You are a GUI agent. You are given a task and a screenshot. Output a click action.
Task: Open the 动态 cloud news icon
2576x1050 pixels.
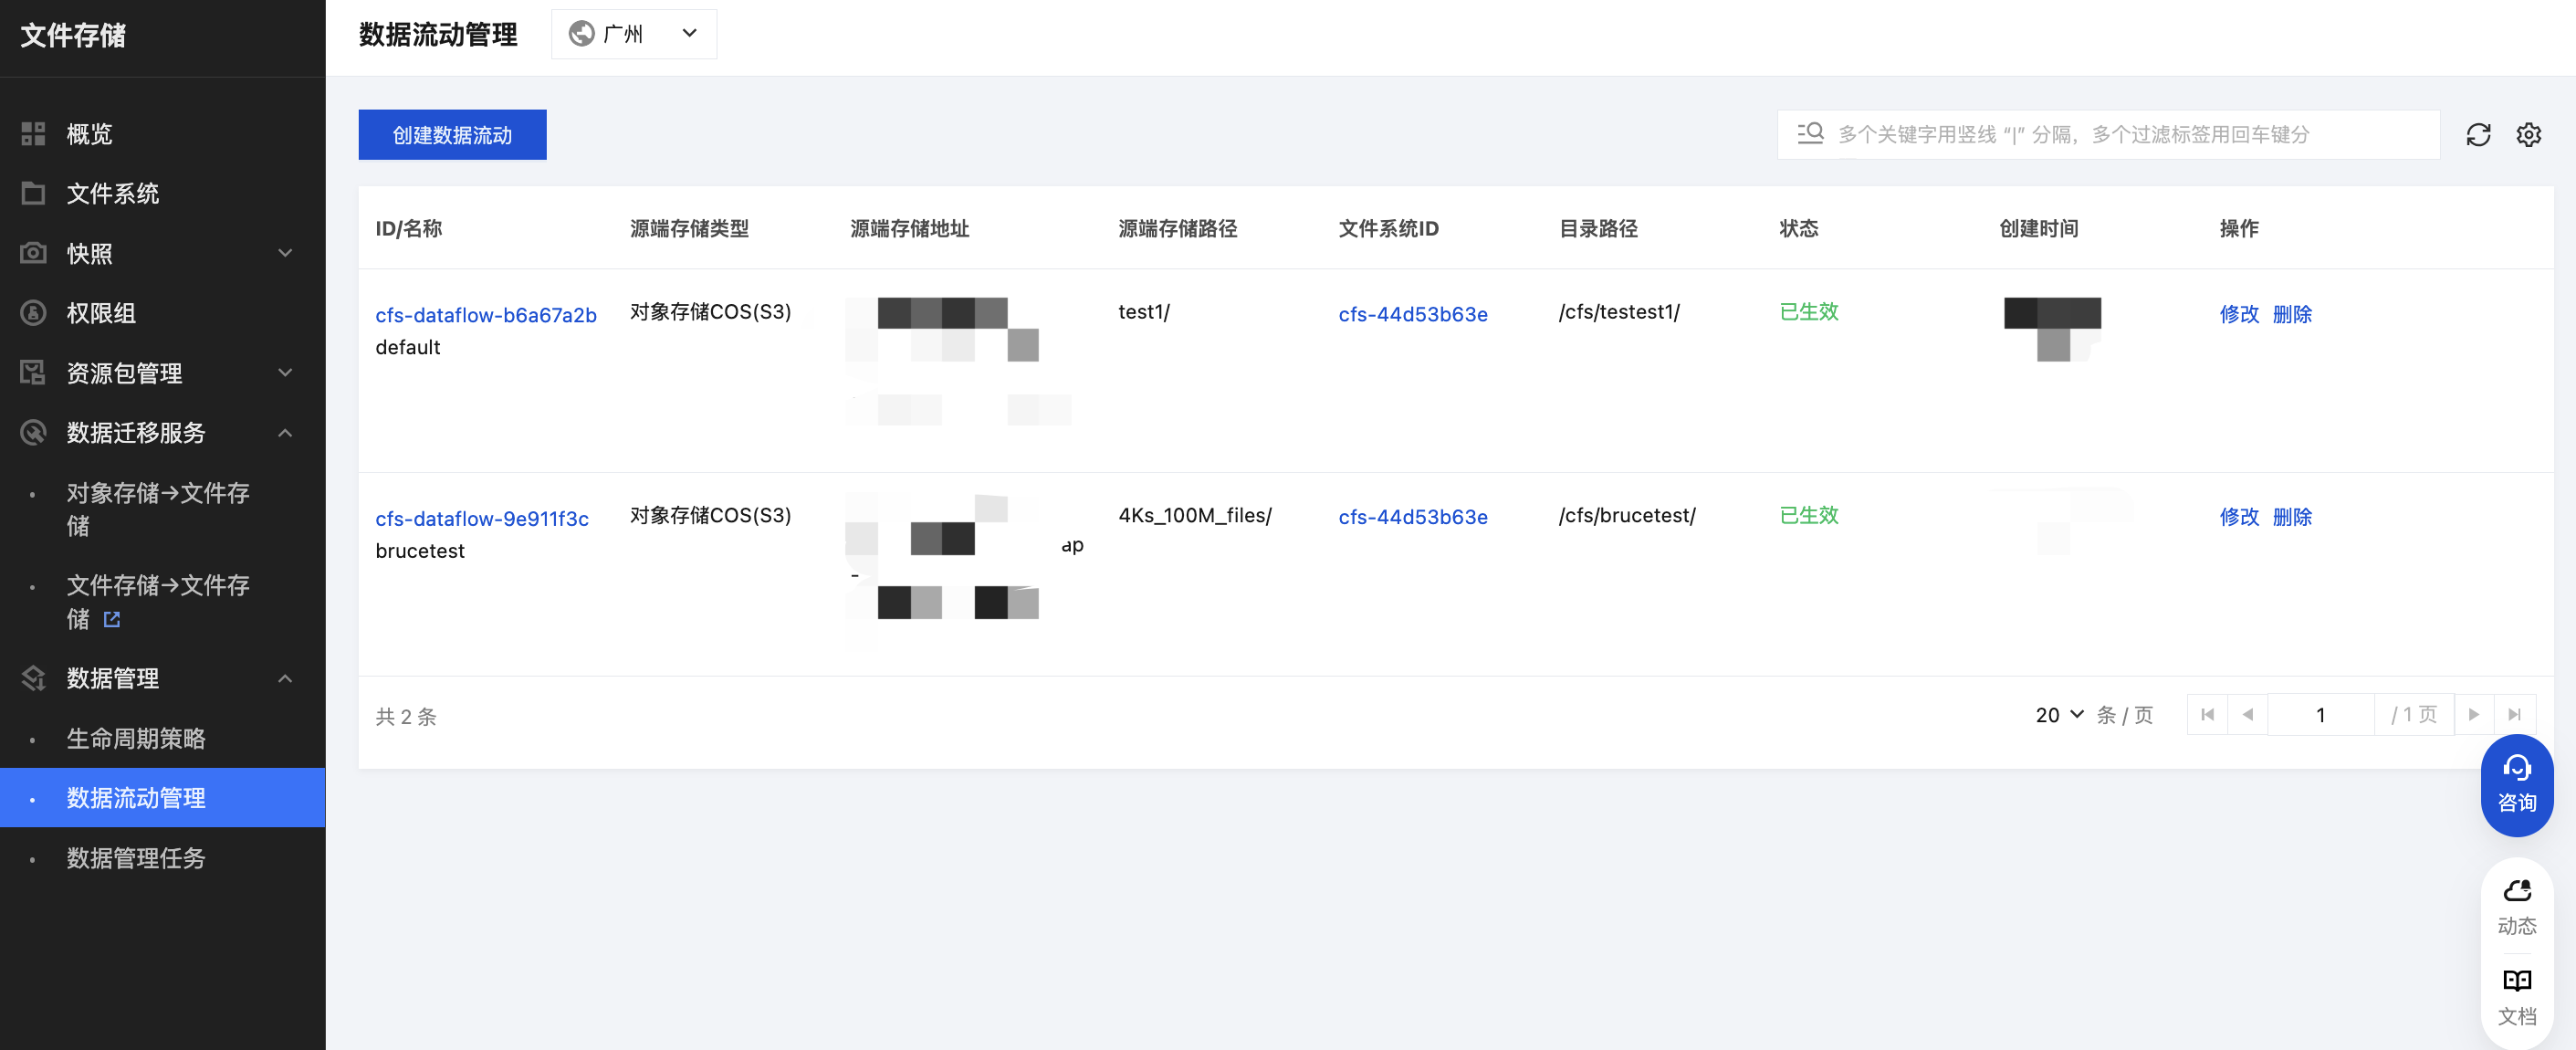[2516, 906]
